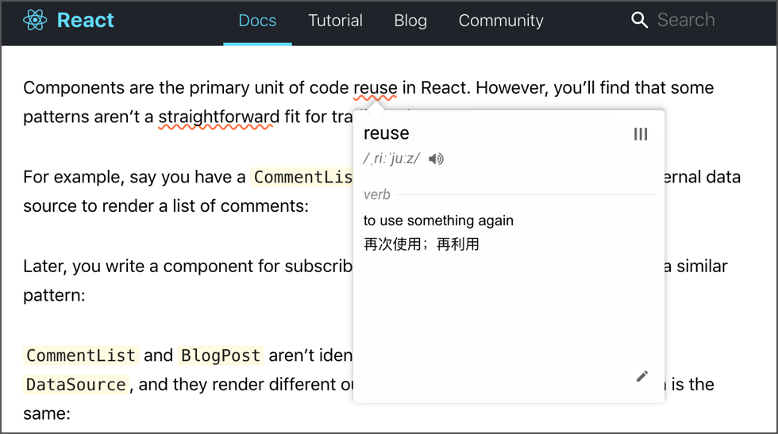Viewport: 778px width, 434px height.
Task: Click the underlined word reuse
Action: click(x=375, y=88)
